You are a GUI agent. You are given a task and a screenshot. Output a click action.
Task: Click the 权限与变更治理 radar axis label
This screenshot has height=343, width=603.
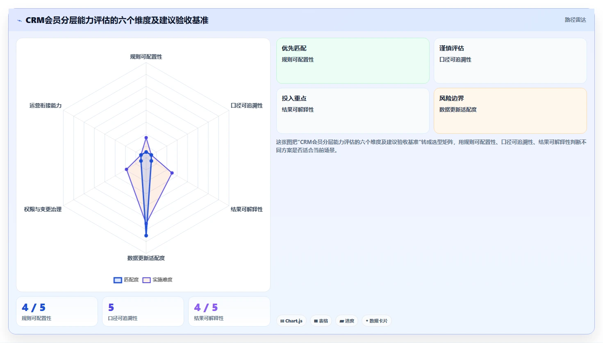pyautogui.click(x=43, y=209)
